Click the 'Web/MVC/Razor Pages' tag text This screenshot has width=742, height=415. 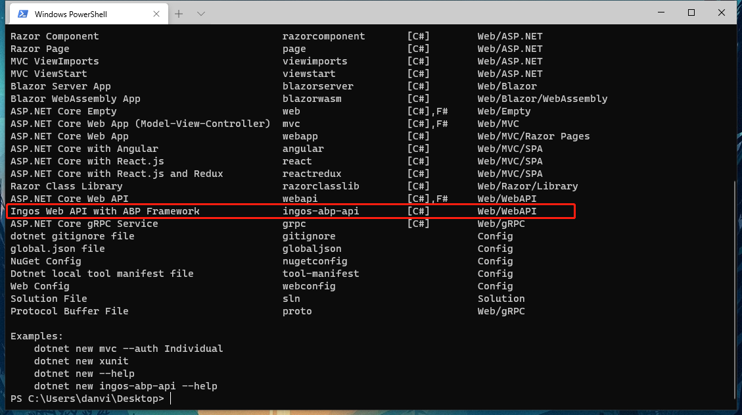(533, 136)
